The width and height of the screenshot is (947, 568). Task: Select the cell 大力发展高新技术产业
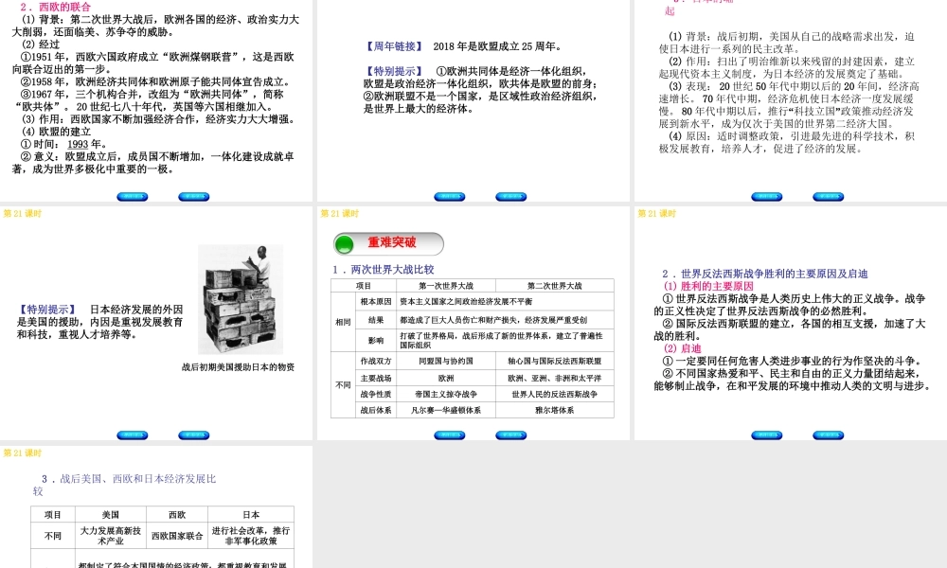point(111,536)
